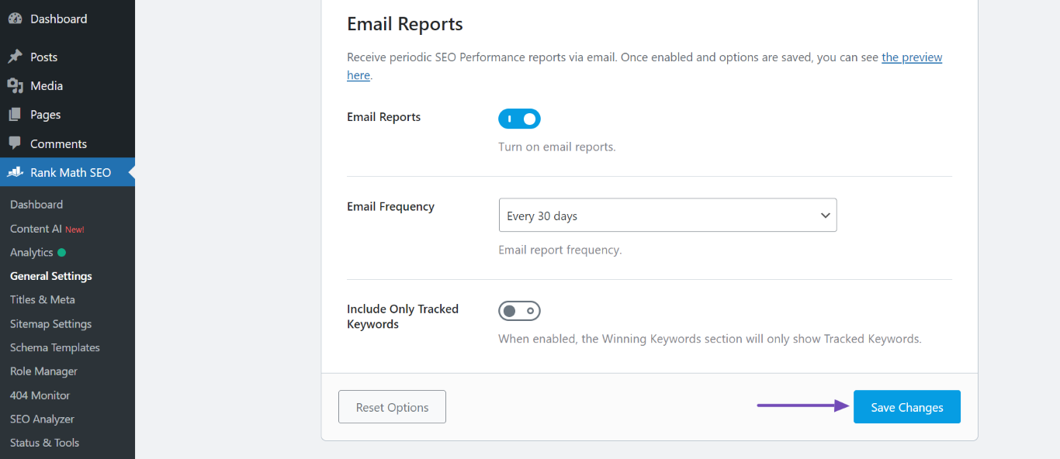Open Role Manager
Image resolution: width=1060 pixels, height=459 pixels.
43,371
